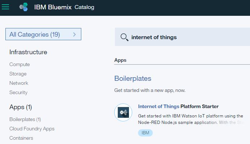The height and width of the screenshot is (144, 250).
Task: Filter by Compute category
Action: coord(20,65)
